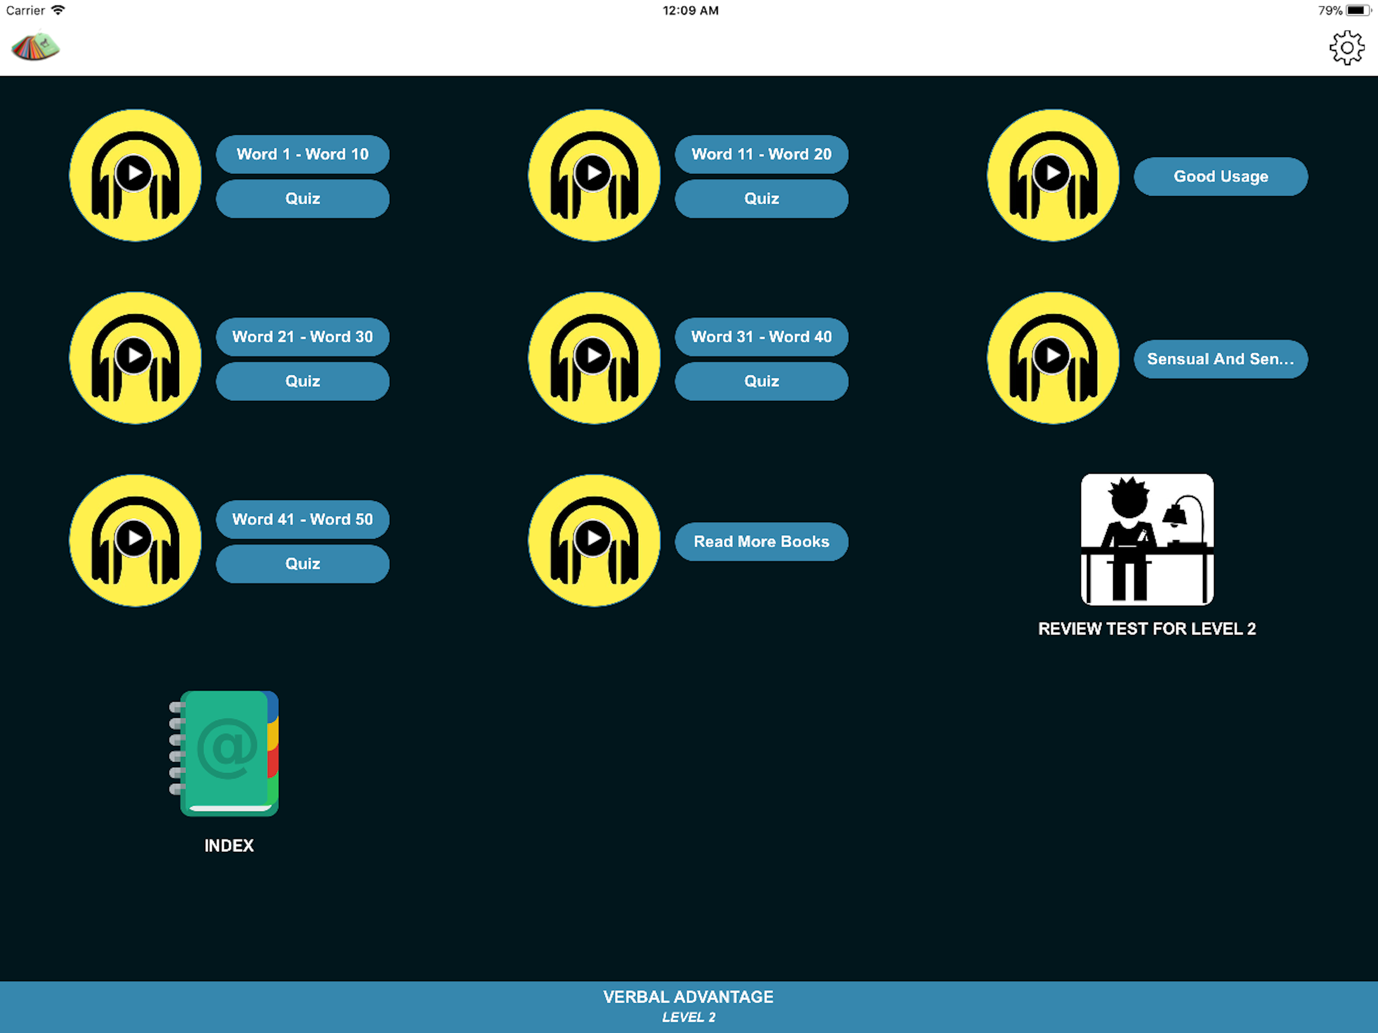The height and width of the screenshot is (1033, 1378).
Task: Start the Quiz for Word 41 - Word 50
Action: tap(303, 564)
